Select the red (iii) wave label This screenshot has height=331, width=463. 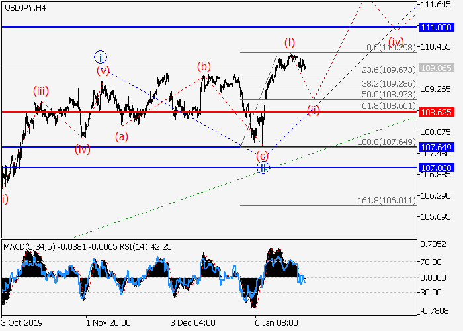41,91
